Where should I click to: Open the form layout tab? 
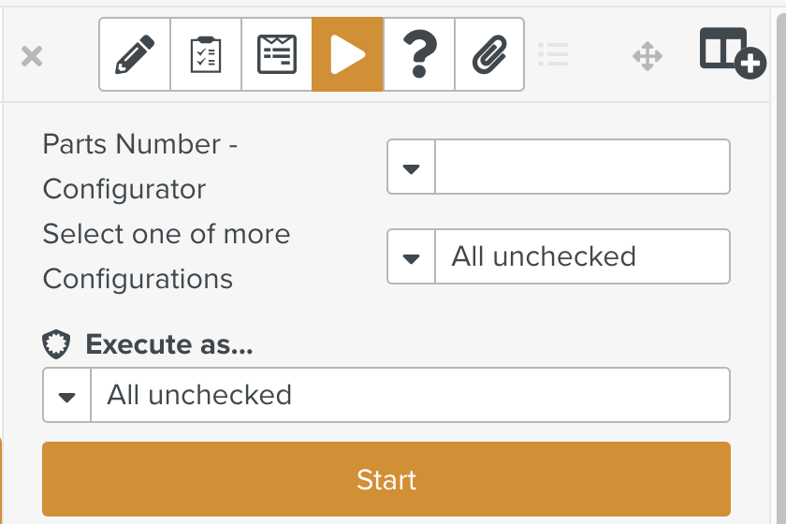(x=277, y=54)
